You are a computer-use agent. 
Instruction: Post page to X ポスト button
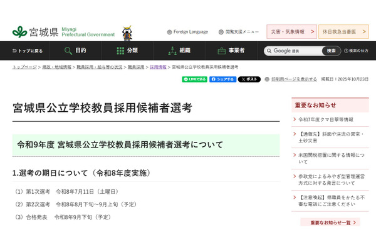click(249, 79)
